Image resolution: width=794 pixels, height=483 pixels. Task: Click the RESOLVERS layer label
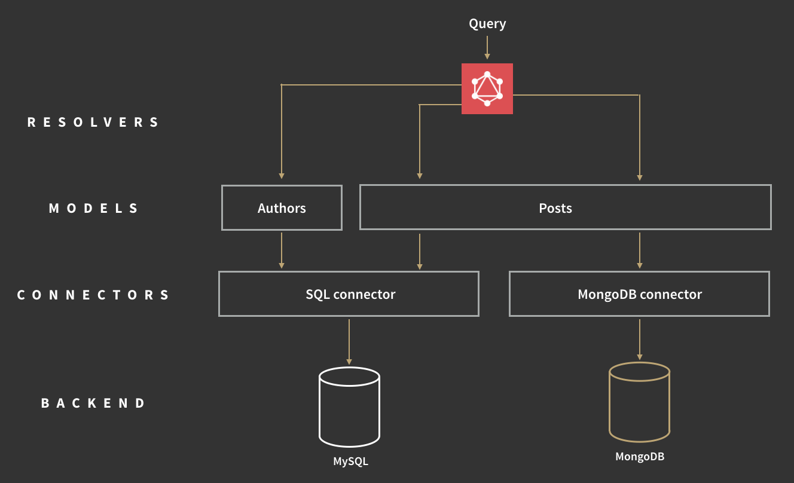93,122
